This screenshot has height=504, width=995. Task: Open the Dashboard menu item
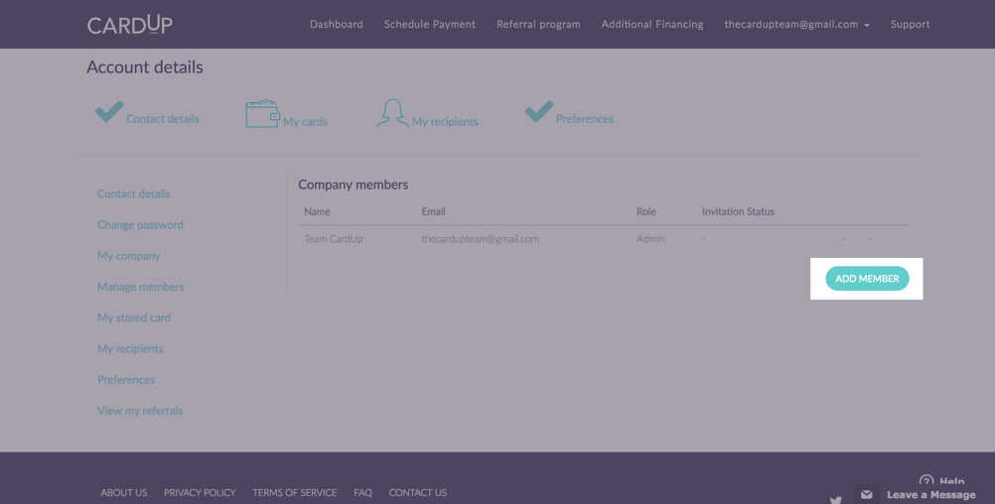click(x=337, y=24)
